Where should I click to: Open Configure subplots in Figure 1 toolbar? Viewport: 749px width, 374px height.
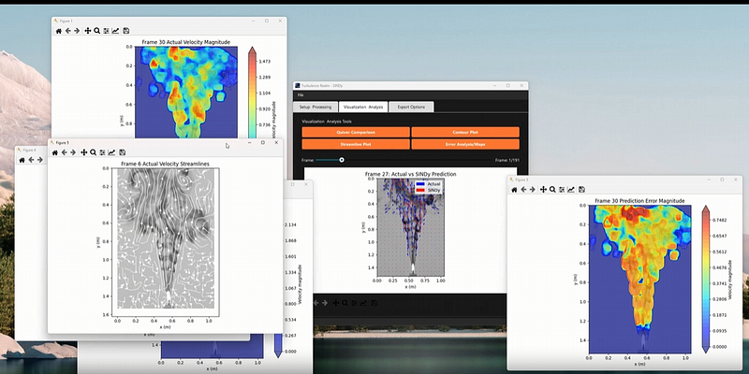106,31
